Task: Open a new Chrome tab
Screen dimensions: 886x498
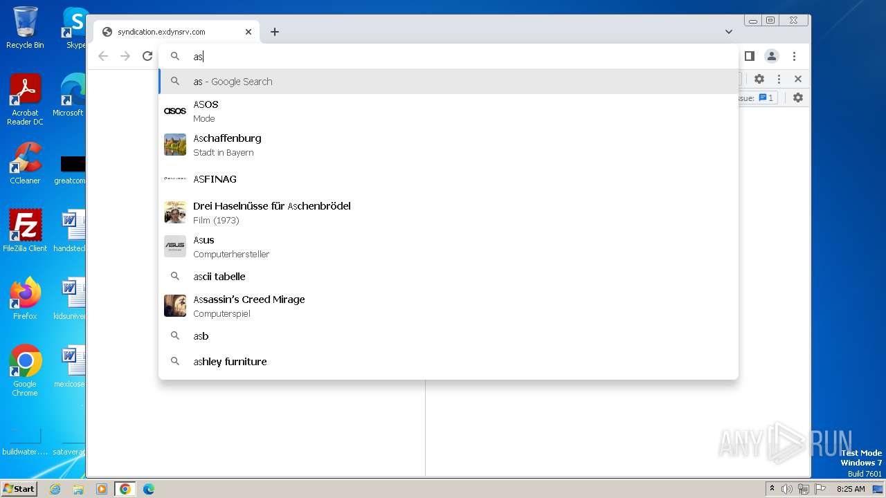Action: [275, 32]
